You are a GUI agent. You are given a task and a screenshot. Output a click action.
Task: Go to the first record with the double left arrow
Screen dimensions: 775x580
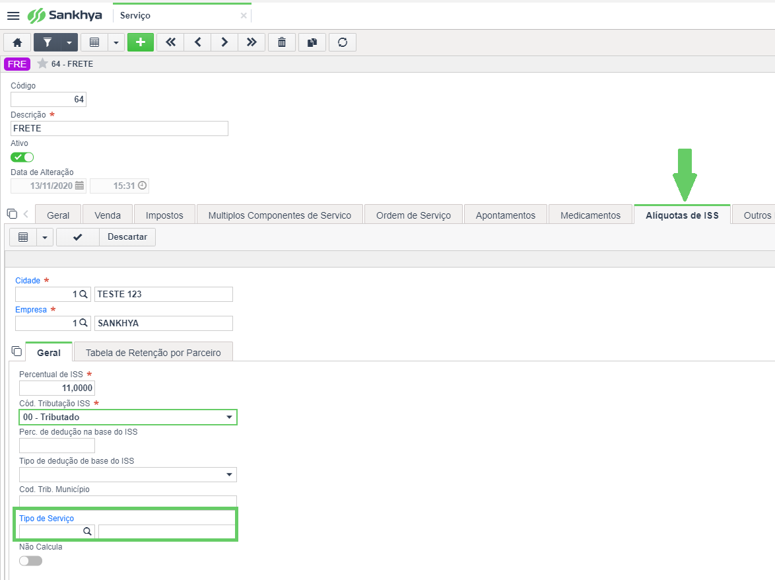pyautogui.click(x=170, y=42)
